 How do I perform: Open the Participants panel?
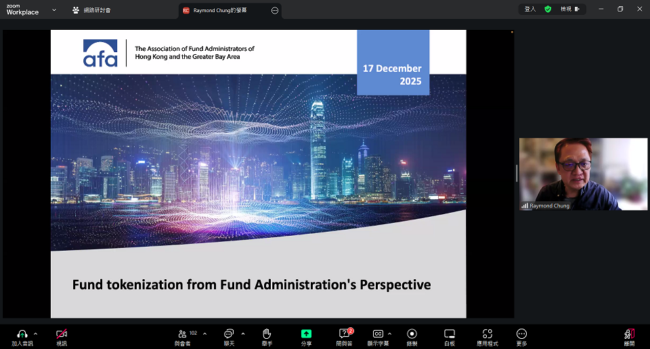[182, 334]
